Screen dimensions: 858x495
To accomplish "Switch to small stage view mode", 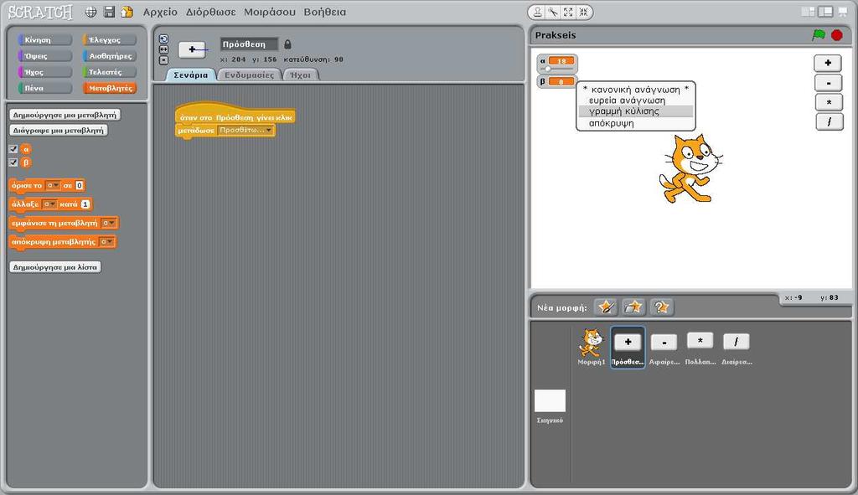I will [x=808, y=12].
